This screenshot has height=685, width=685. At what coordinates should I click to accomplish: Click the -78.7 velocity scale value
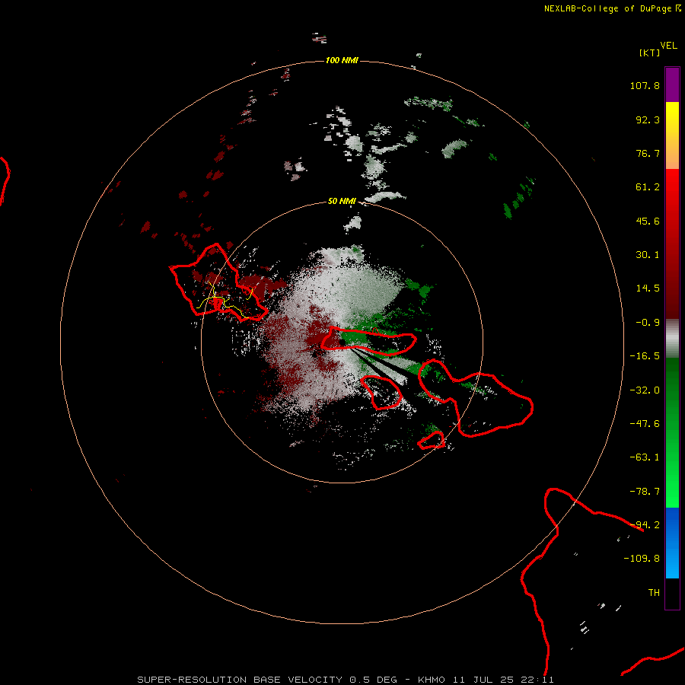point(645,492)
